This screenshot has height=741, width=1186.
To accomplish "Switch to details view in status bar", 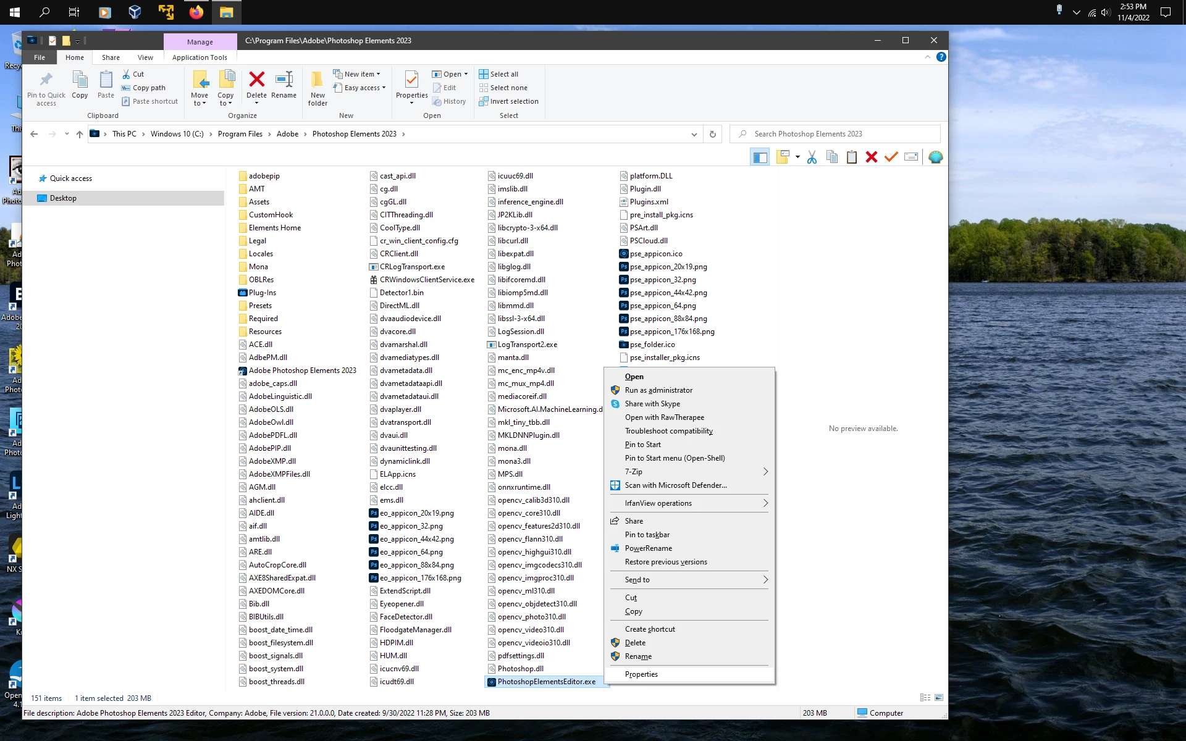I will (925, 698).
